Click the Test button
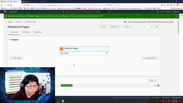183x103 pixels. pyautogui.click(x=157, y=27)
